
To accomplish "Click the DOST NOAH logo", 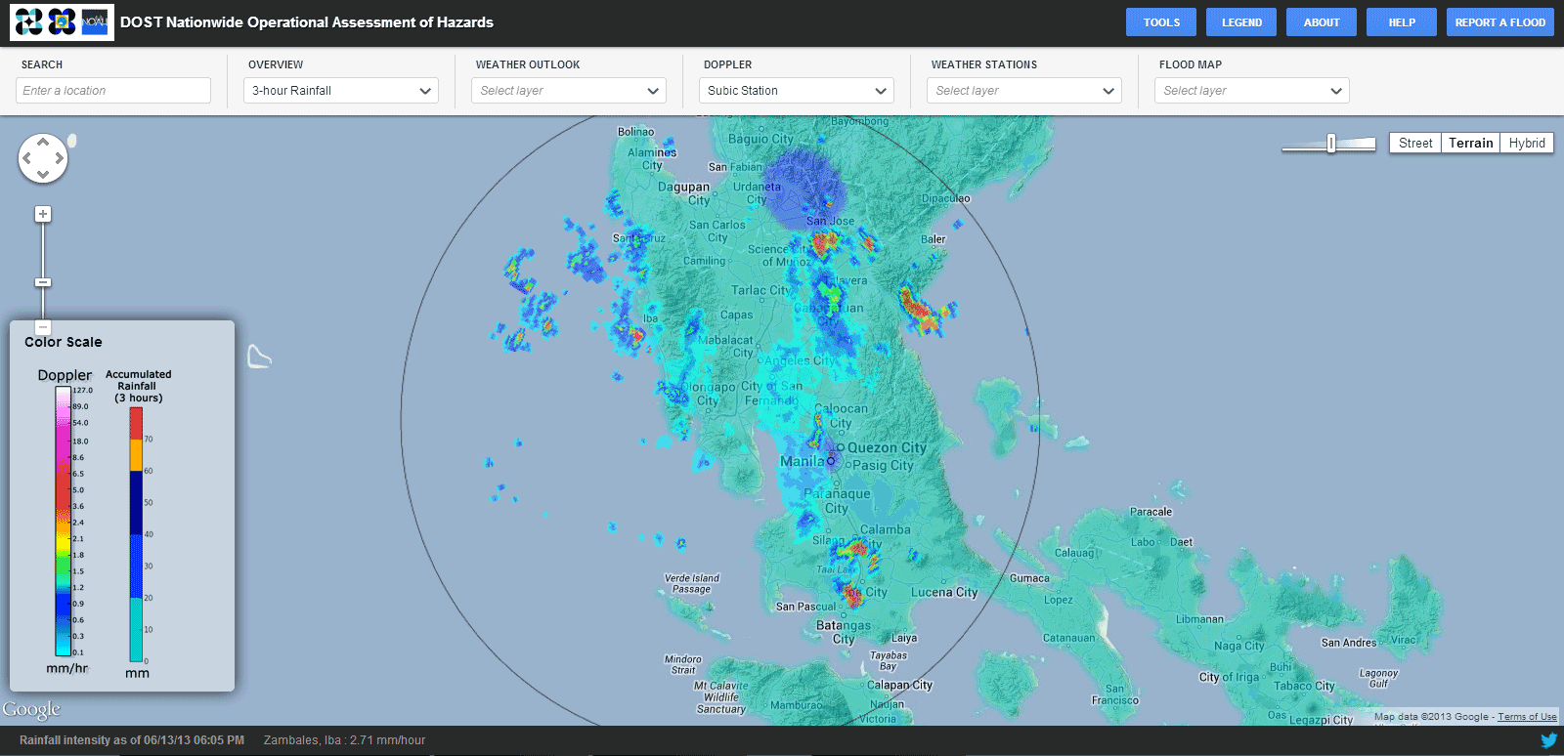I will [62, 21].
